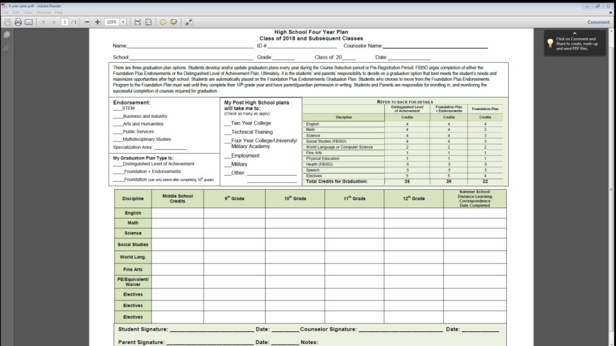
Task: Click the 'Middle School Credits' column header
Action: [x=178, y=199]
